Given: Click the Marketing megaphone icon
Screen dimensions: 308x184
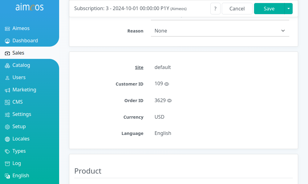Looking at the screenshot, I should pos(7,90).
